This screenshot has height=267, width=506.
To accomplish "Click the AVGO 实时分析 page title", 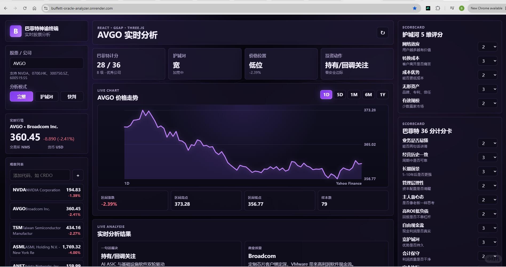I will coord(127,35).
